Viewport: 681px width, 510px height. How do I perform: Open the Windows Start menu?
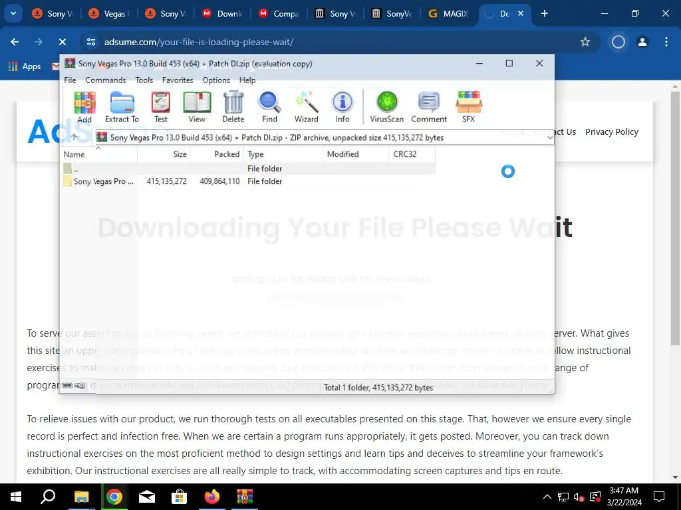pos(16,497)
